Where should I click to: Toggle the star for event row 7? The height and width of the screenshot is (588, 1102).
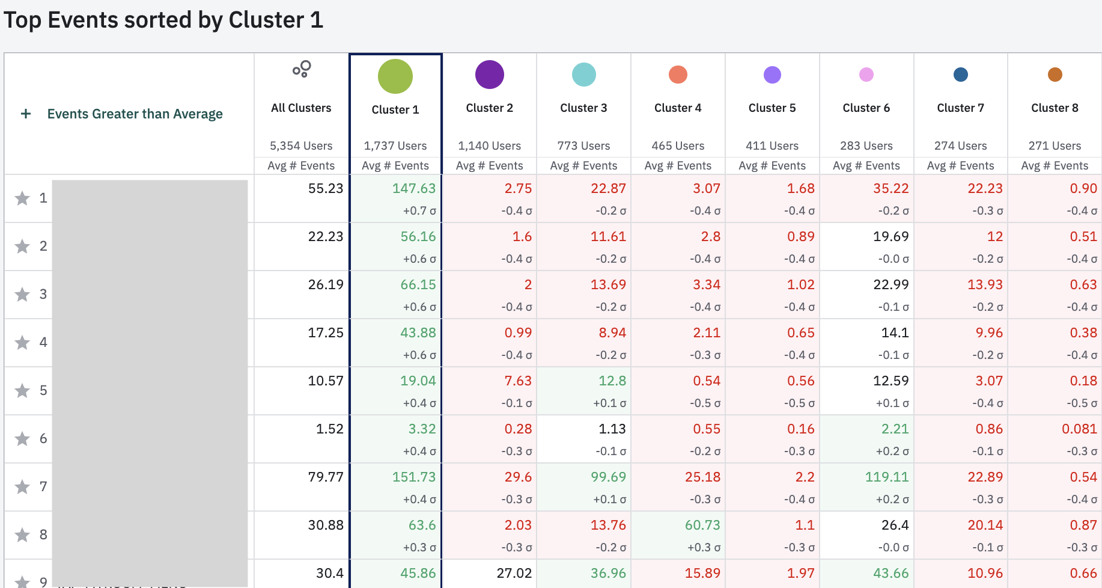(22, 487)
